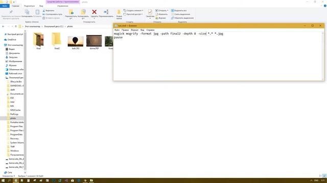
Task: Switch to the View (Вид) ribbon tab
Action: click(41, 6)
